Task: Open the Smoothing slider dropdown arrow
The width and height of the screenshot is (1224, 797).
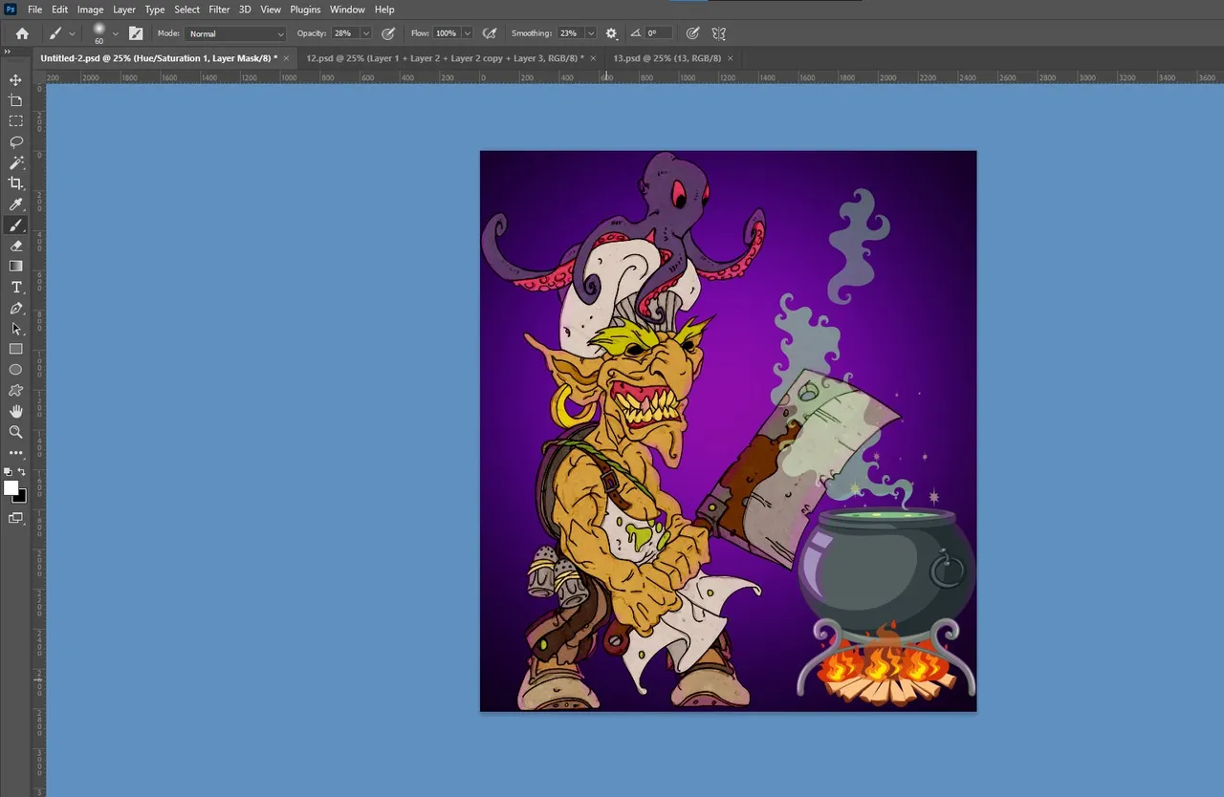Action: [590, 33]
